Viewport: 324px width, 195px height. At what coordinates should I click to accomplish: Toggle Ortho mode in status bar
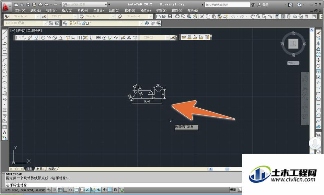pos(65,190)
